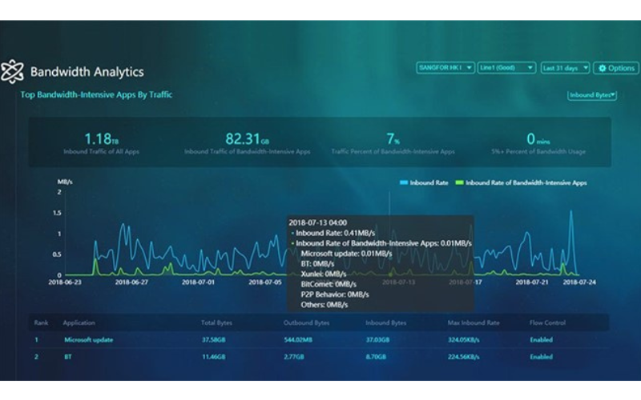Click Microsoft update: 0.01MB/s in the tooltip
Image resolution: width=641 pixels, height=400 pixels.
point(346,254)
